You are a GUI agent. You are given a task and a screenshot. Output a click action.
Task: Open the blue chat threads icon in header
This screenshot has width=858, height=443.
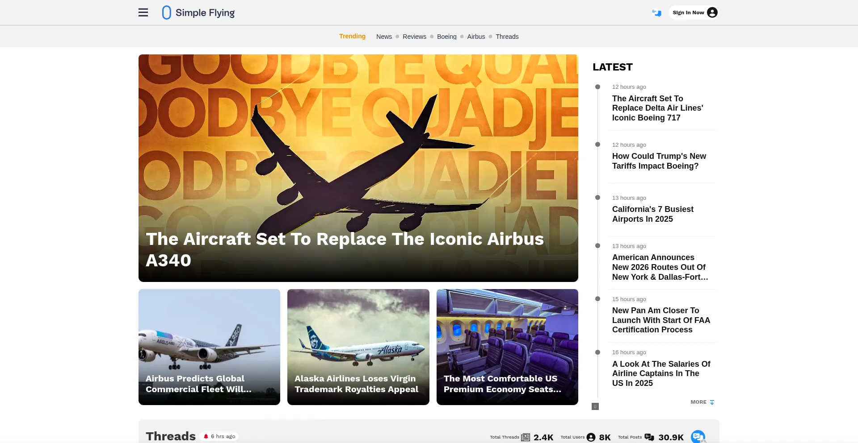tap(656, 13)
